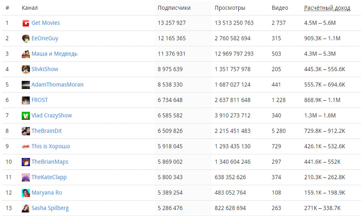Screen dimensions: 361x216
Task: Follow the EeOneGuy channel link
Action: tap(45, 39)
